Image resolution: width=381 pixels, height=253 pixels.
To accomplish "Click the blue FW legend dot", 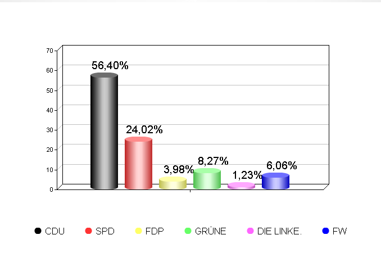I will (x=325, y=231).
